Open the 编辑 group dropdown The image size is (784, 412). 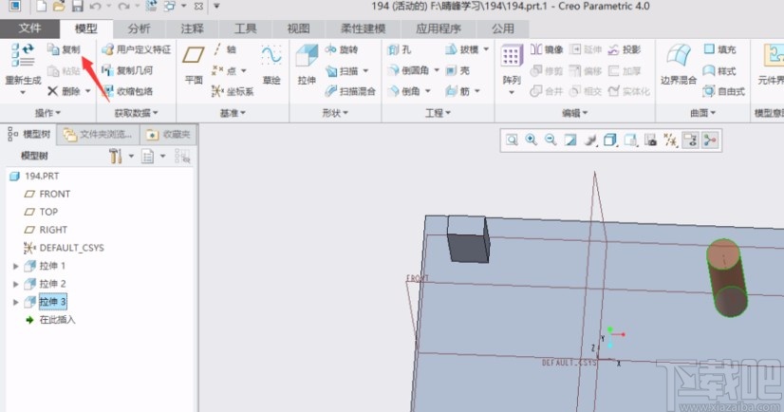[x=574, y=113]
